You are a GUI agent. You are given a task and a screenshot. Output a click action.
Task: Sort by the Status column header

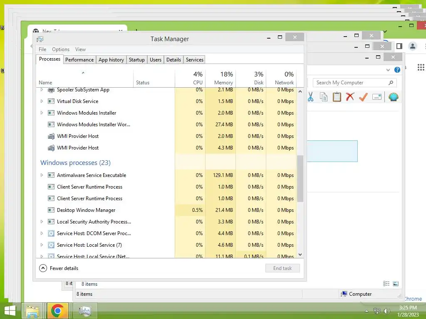click(154, 78)
